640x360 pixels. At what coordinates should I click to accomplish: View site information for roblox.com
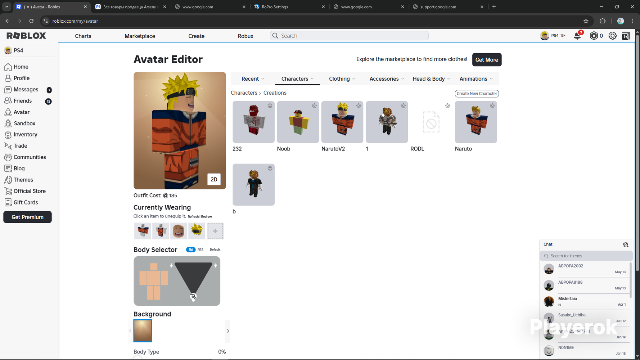[45, 21]
